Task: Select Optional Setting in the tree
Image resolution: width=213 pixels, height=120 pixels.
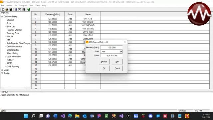Action: [13, 50]
